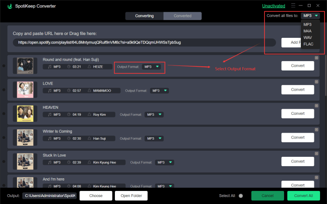The width and height of the screenshot is (327, 204).
Task: Open Output Format dropdown for Round and round
Action: (x=151, y=67)
